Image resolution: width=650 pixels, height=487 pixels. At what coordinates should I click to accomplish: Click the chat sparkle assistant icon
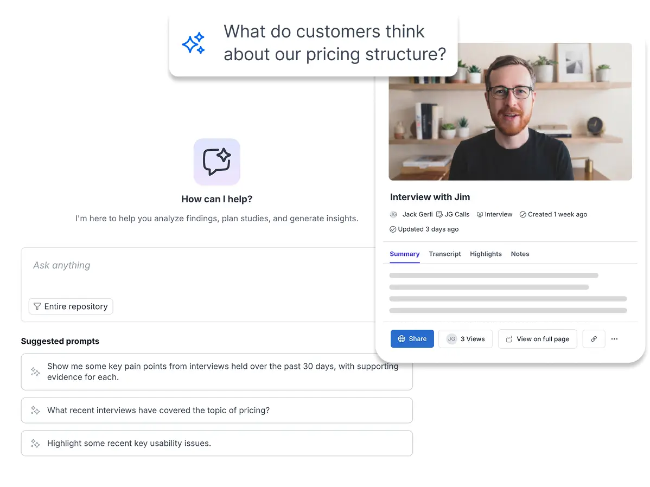click(x=217, y=162)
